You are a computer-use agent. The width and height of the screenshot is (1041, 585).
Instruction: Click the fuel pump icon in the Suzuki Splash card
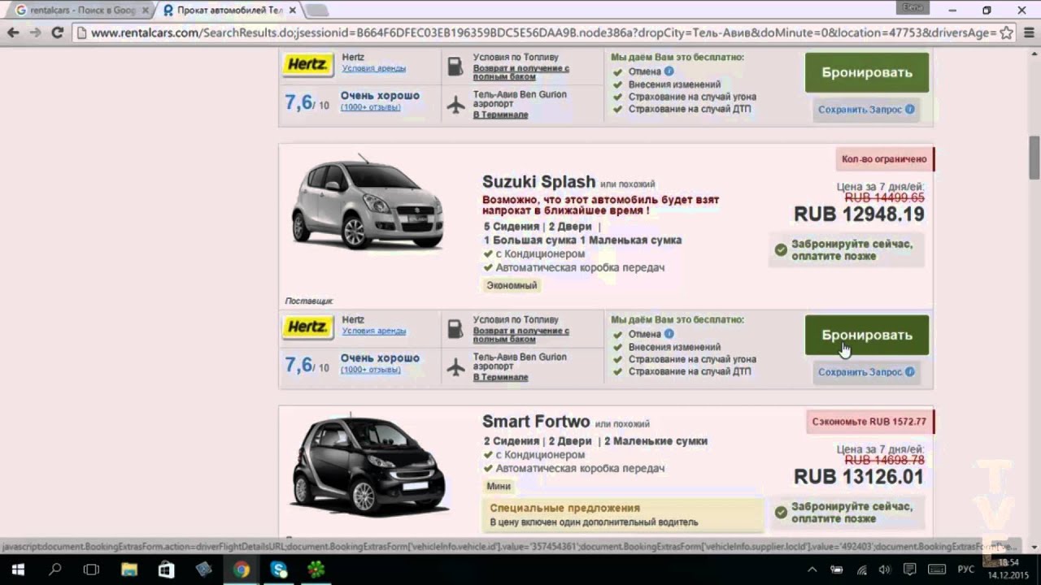tap(455, 329)
